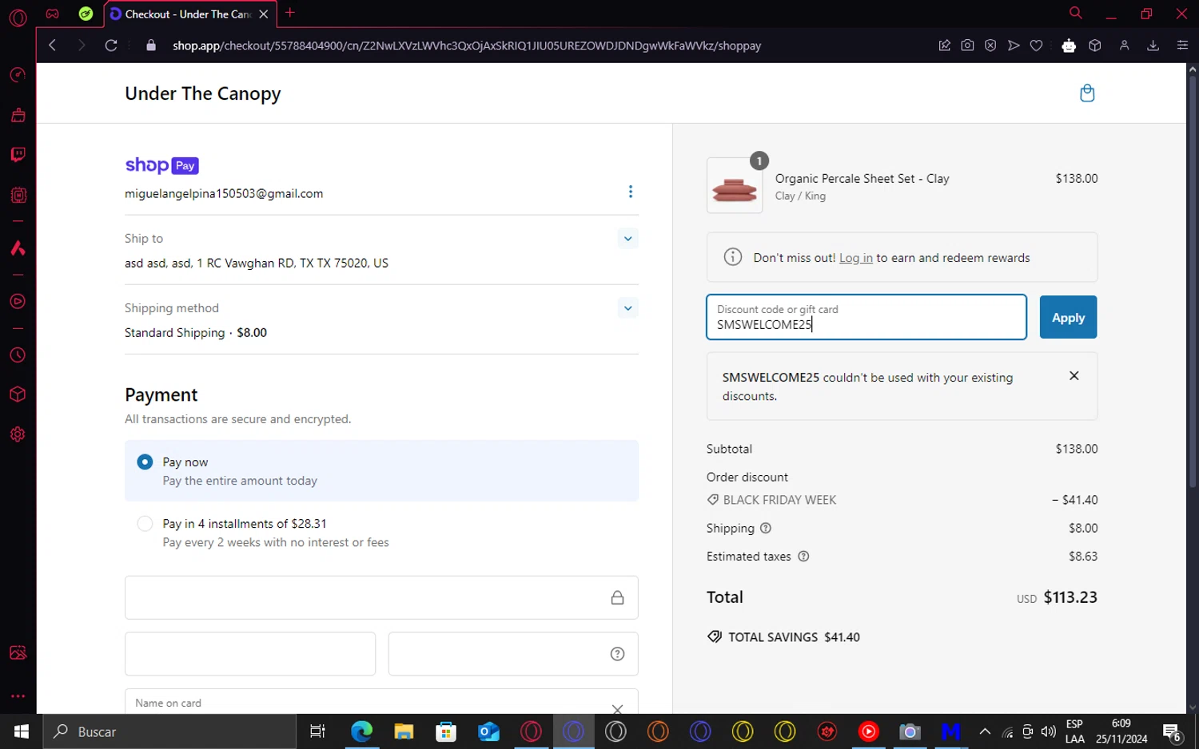Open the Windows Start menu
The width and height of the screenshot is (1199, 749).
point(21,731)
